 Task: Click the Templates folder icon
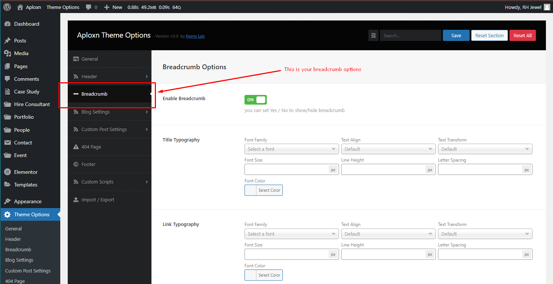7,185
